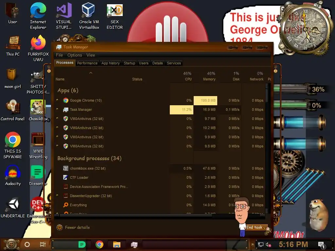Click the steampunk clock desktop gadget
This screenshot has width=335, height=251.
click(306, 29)
